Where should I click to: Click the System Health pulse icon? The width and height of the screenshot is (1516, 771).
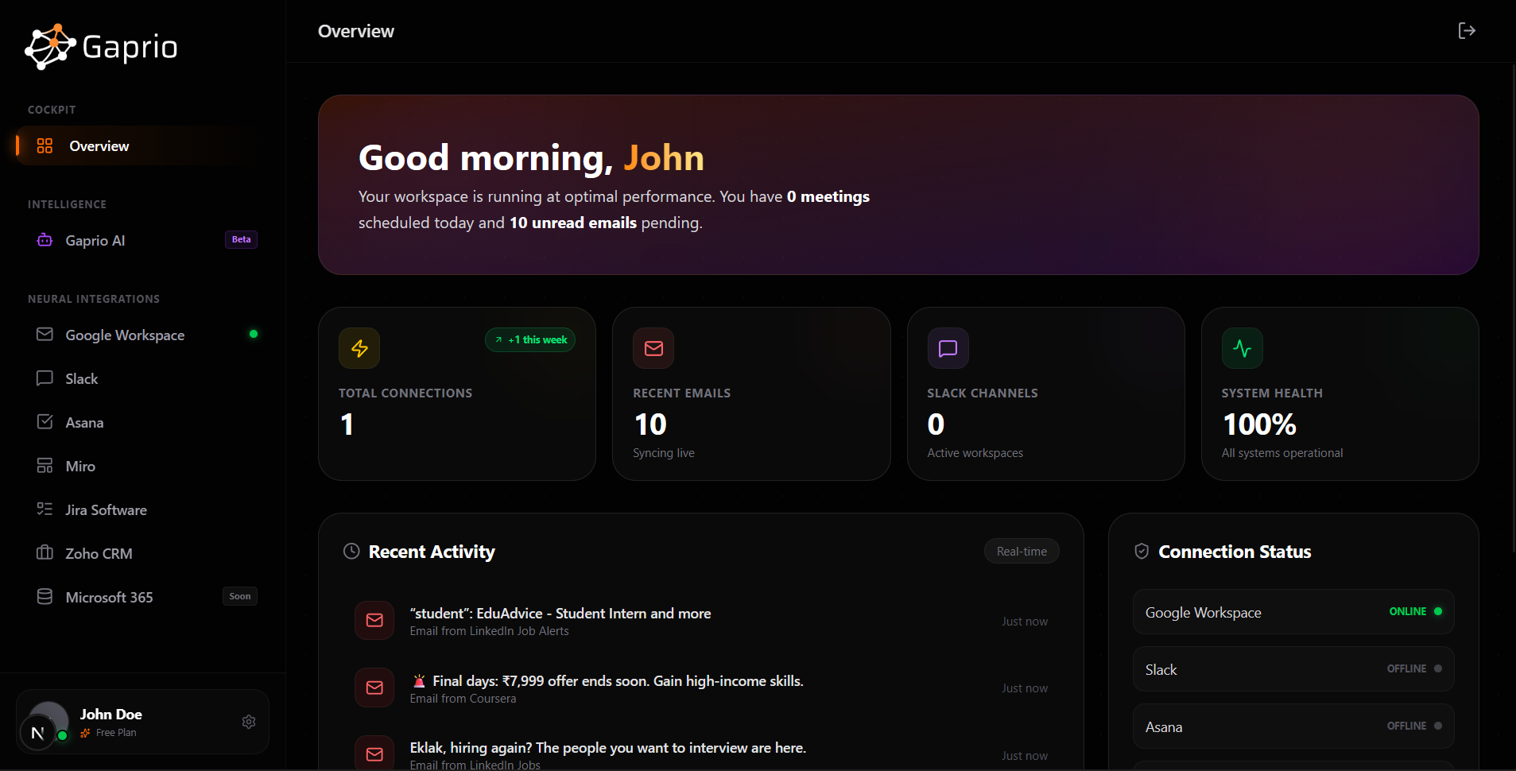(1242, 347)
